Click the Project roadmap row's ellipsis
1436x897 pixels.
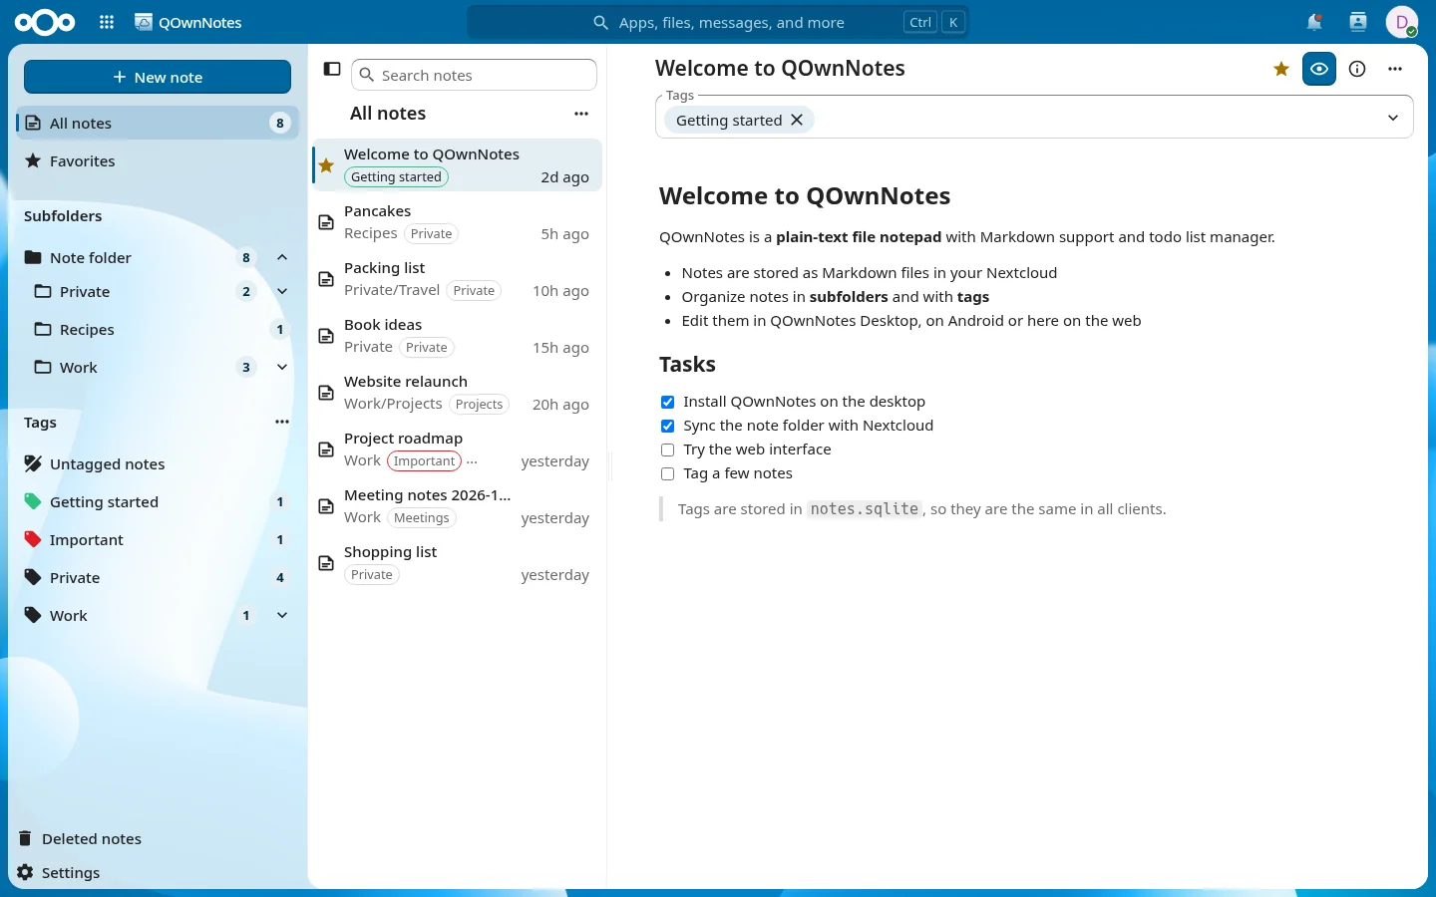tap(472, 460)
